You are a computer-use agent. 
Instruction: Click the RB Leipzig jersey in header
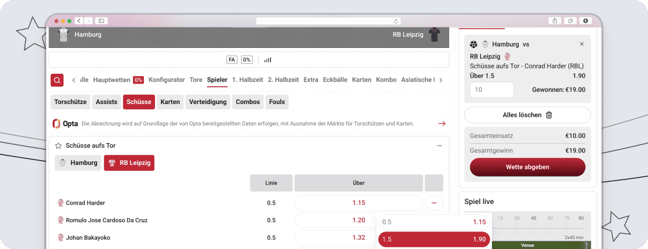[x=435, y=34]
